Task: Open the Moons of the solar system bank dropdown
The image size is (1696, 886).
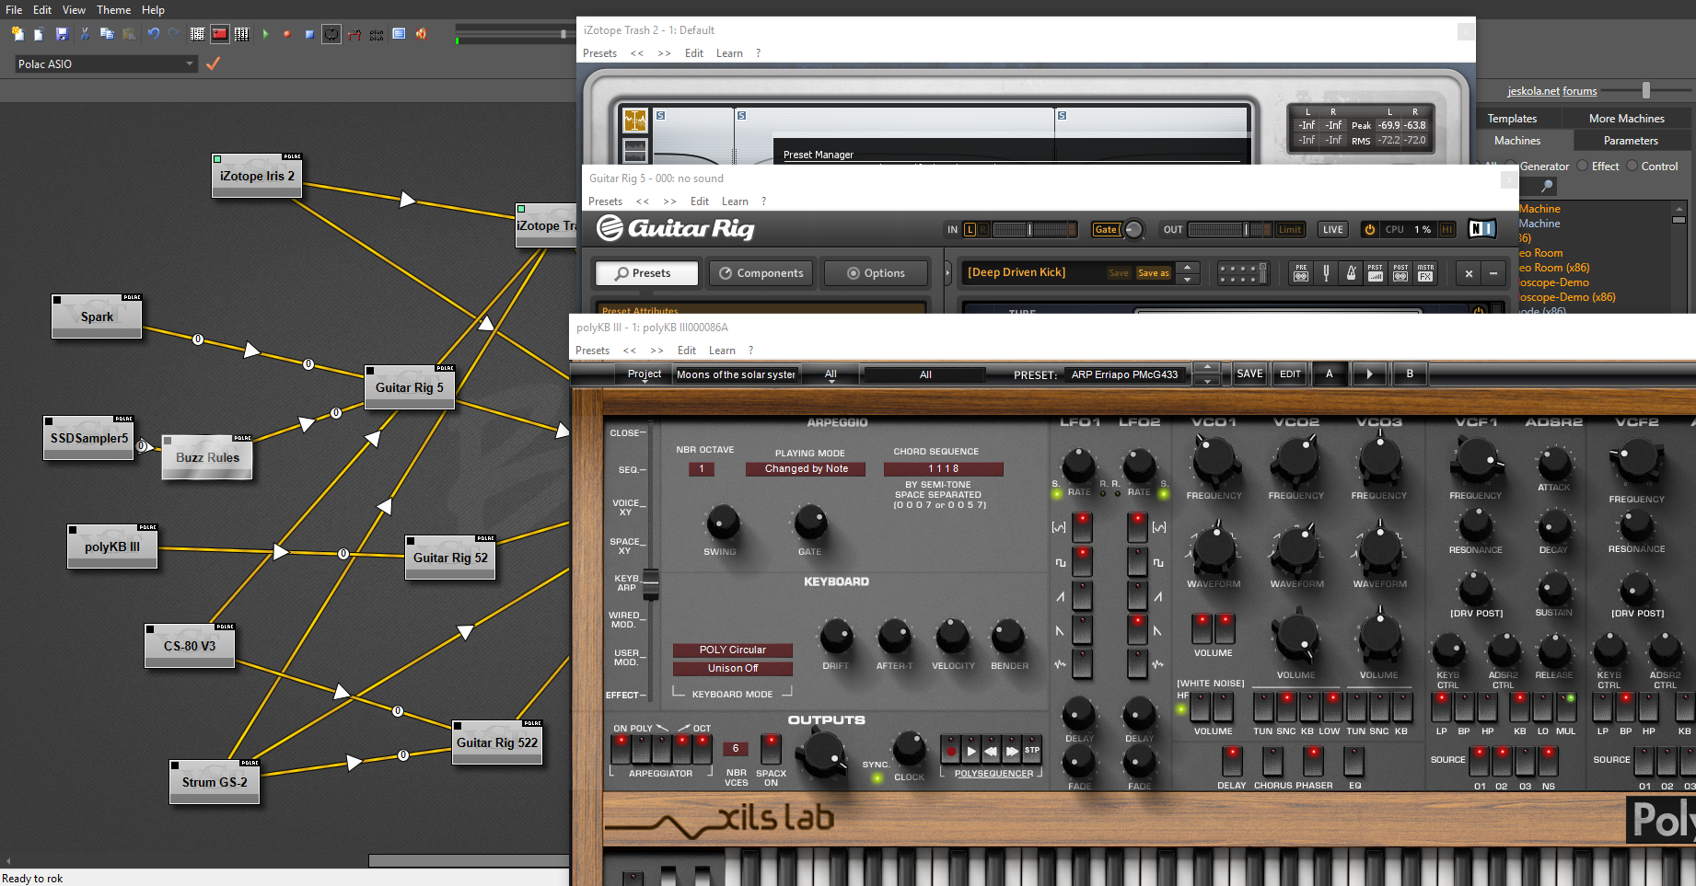Action: 736,374
